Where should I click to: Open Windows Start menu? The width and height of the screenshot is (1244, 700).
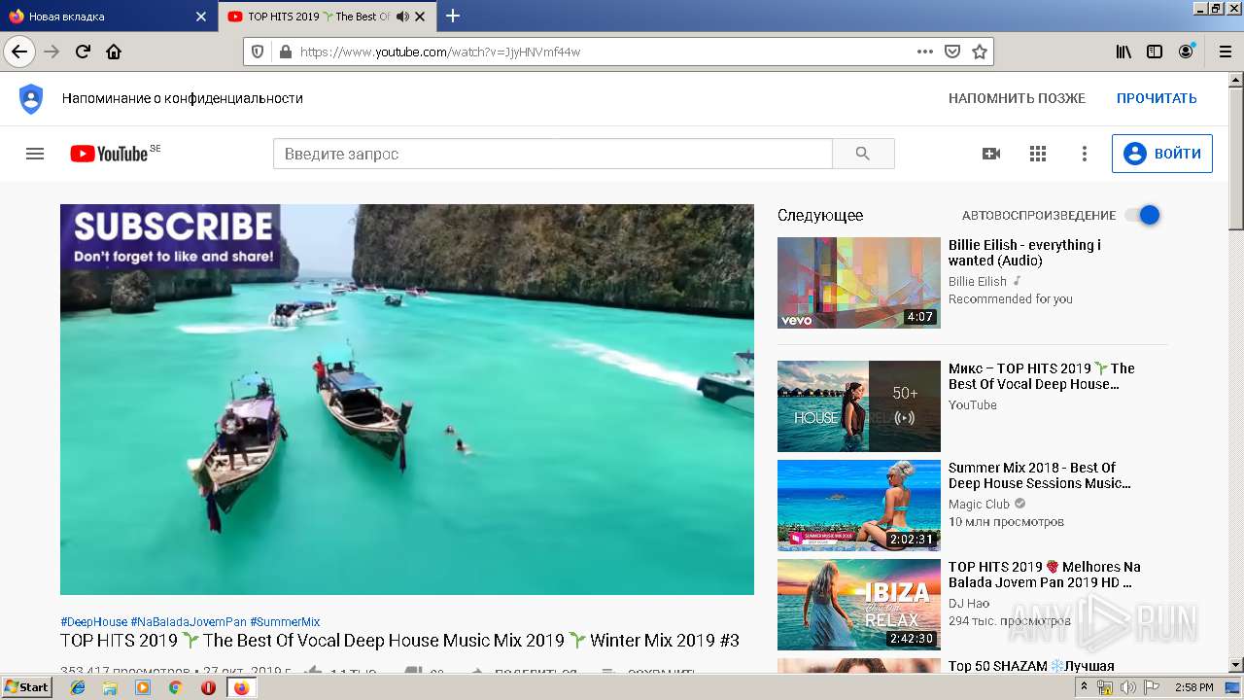coord(27,687)
